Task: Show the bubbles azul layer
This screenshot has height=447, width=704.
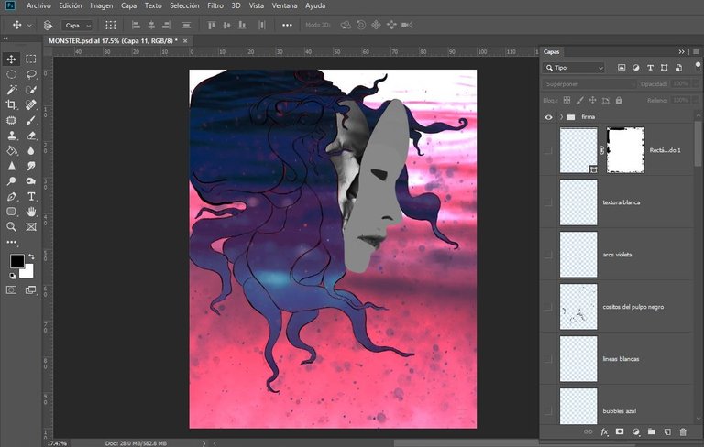Action: (548, 410)
